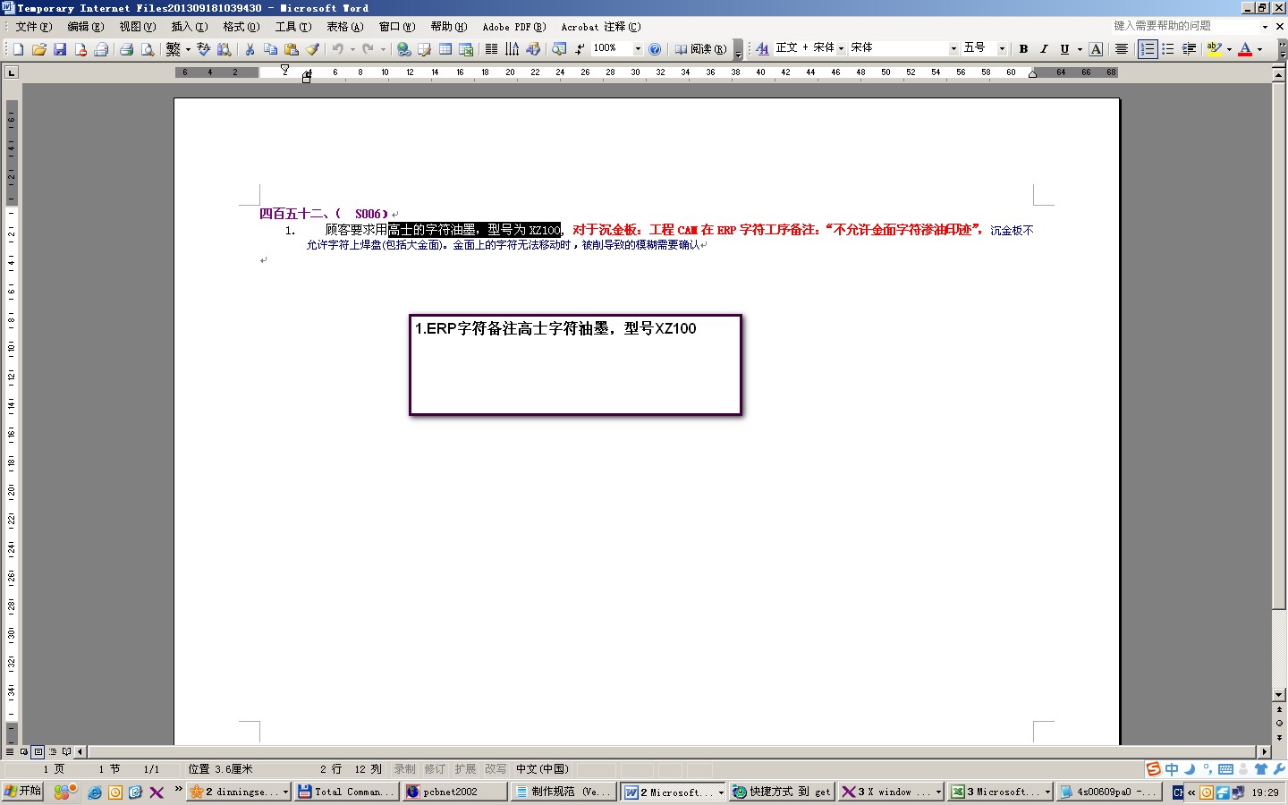Insert a hyperlink
This screenshot has height=805, width=1288.
403,49
